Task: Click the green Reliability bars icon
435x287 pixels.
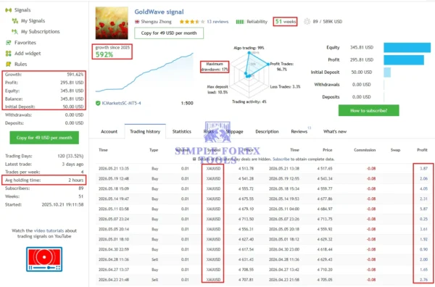Action: click(240, 22)
